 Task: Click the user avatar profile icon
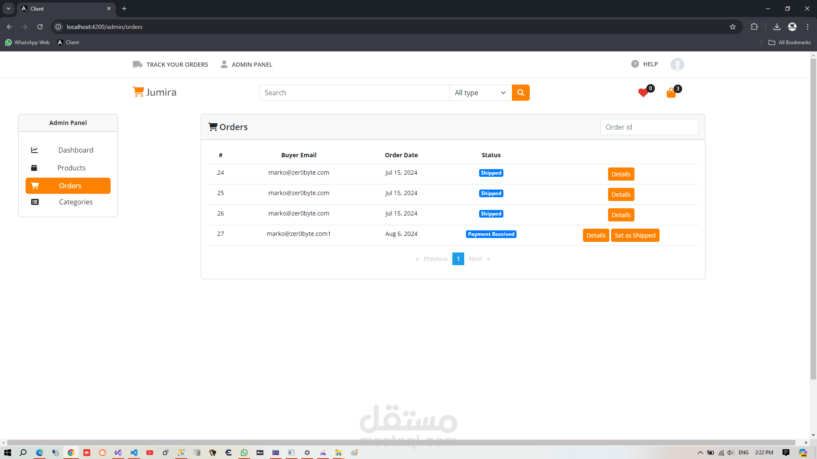(x=677, y=65)
